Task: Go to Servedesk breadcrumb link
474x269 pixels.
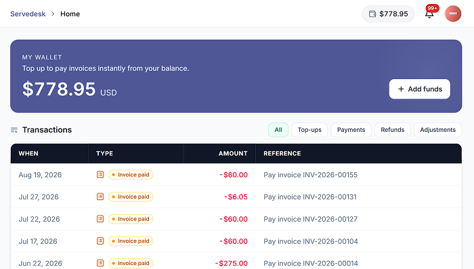Action: [x=28, y=14]
